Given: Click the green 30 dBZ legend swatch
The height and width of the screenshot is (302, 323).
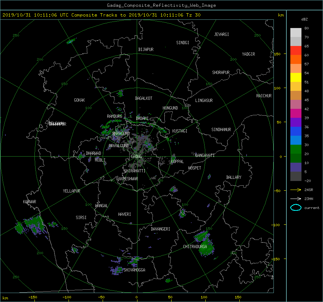Looking at the screenshot, I should [296, 149].
